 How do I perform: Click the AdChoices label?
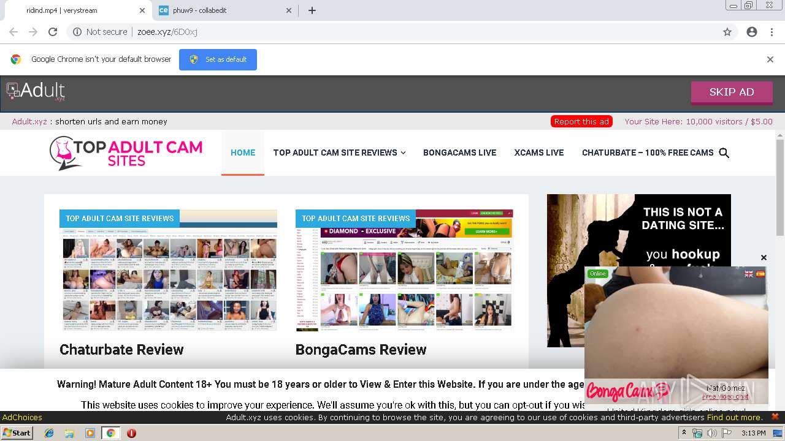coord(22,418)
